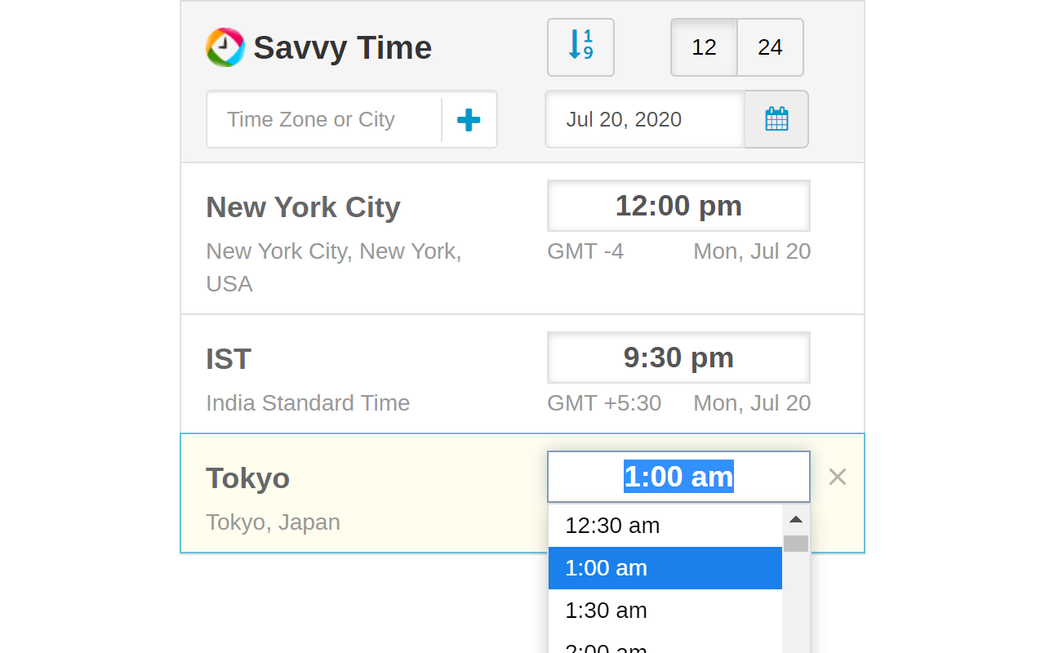Click the dropdown list scrollbar thumb

coord(796,544)
